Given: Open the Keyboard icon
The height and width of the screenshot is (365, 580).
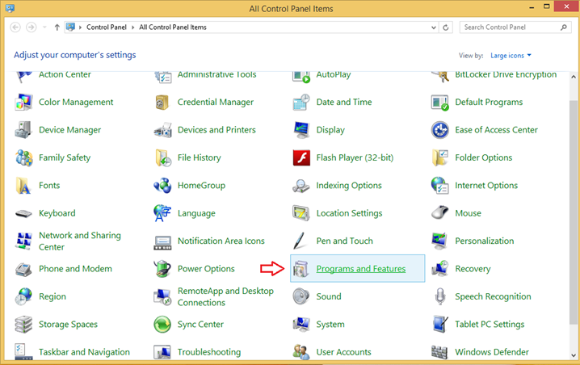Looking at the screenshot, I should click(x=23, y=213).
